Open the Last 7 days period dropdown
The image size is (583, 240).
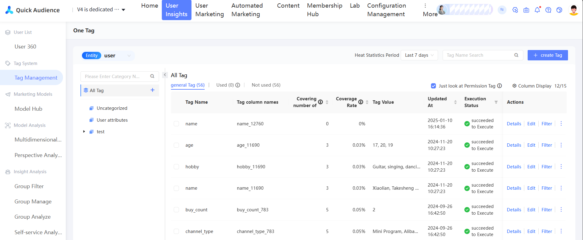(x=419, y=55)
